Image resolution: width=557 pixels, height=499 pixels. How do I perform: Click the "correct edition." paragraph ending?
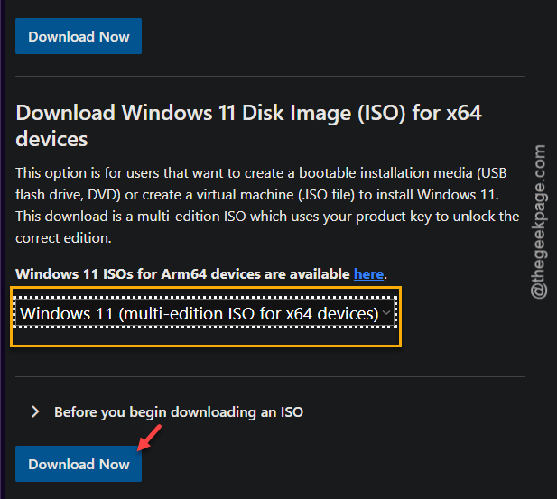(63, 238)
